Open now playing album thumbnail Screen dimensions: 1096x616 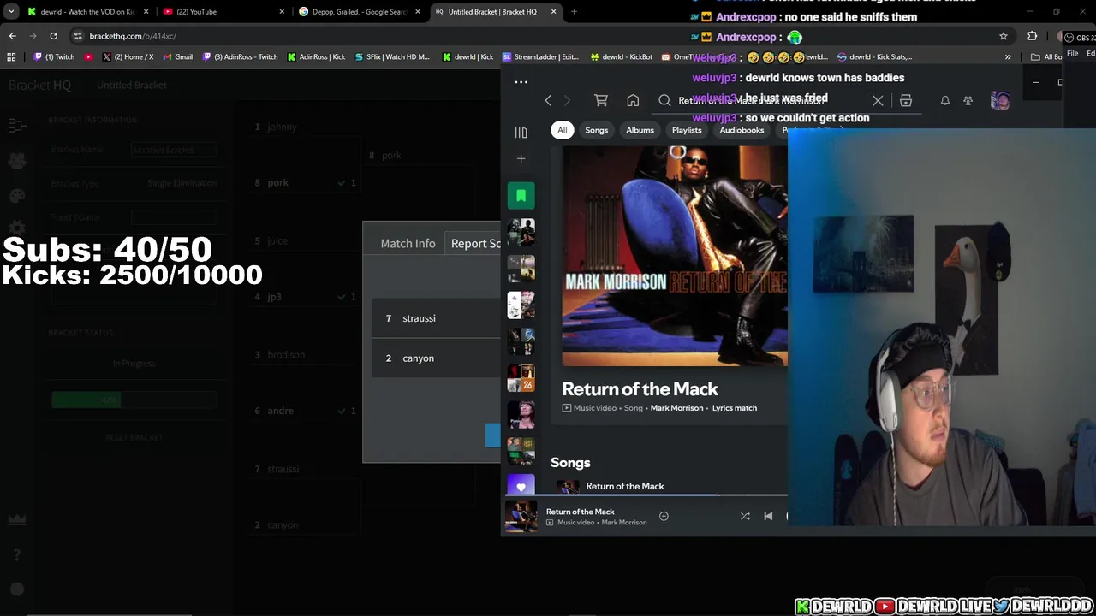[521, 516]
